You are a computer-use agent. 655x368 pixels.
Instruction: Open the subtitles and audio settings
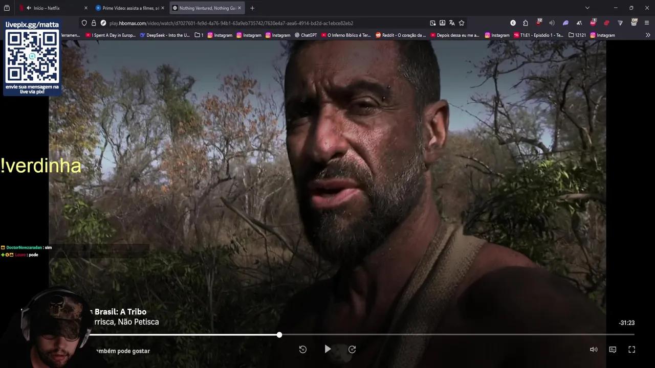[x=613, y=350]
